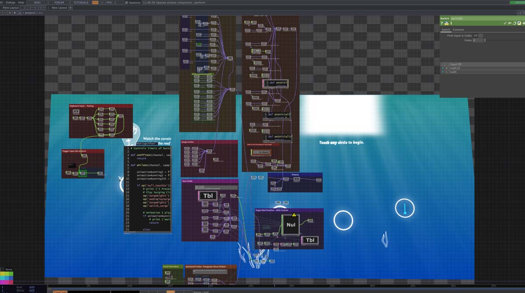Open the operator comment bubble icon

(510, 23)
